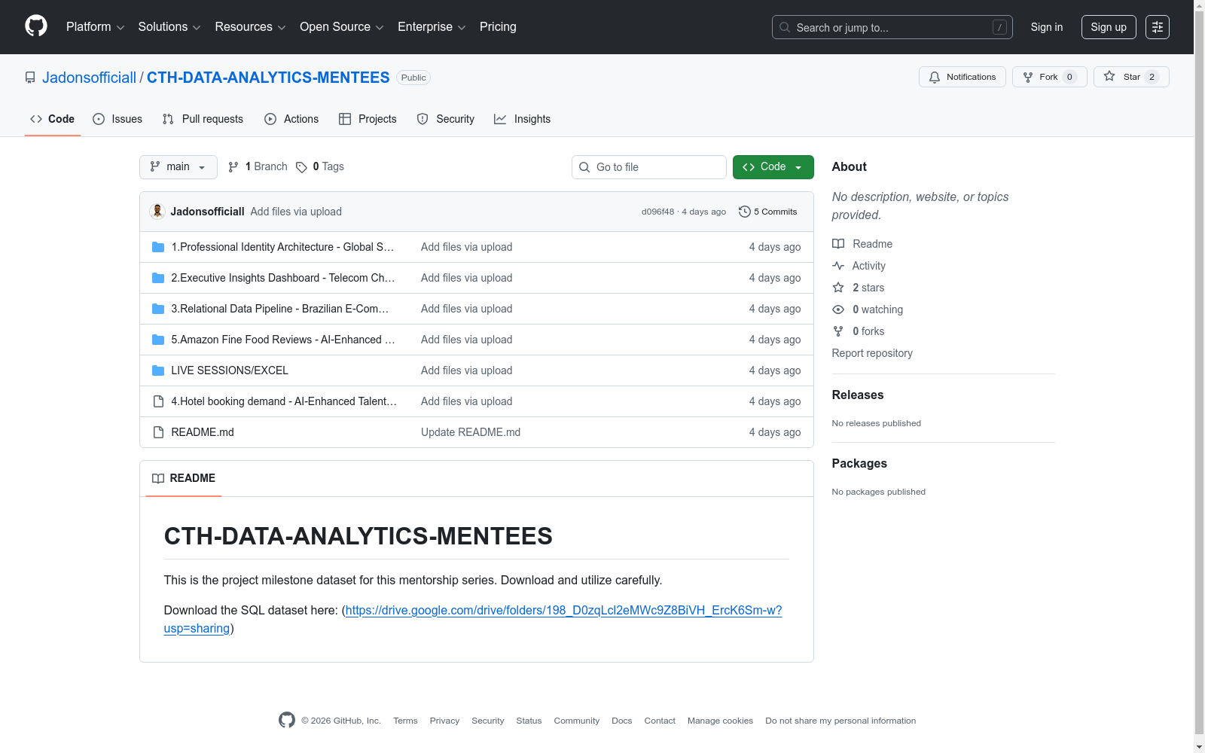The image size is (1205, 753).
Task: Open the Update README.md commit message
Action: pyautogui.click(x=471, y=432)
